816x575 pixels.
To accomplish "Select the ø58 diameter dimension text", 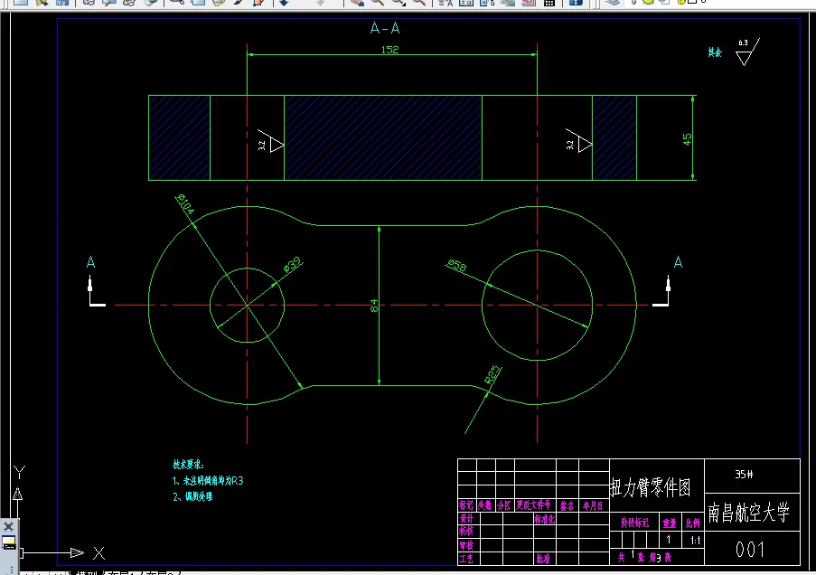I will pyautogui.click(x=457, y=266).
